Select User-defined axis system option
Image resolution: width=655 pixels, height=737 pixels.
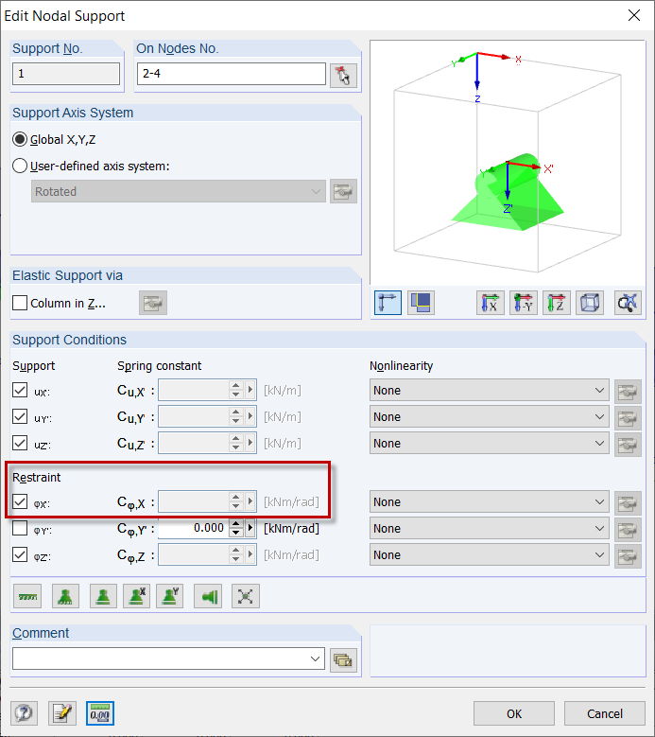point(19,166)
